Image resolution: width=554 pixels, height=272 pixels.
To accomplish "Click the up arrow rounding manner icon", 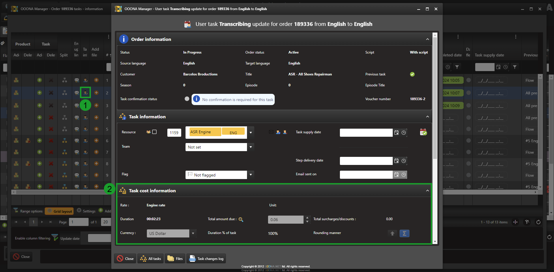I will 392,233.
